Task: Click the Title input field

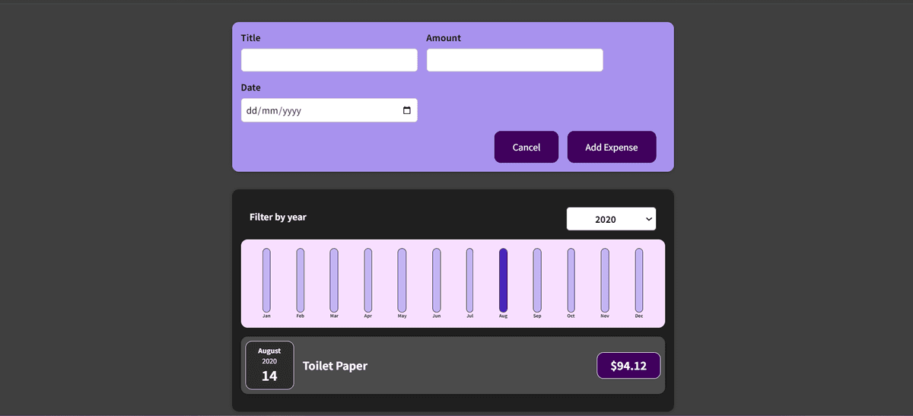Action: (329, 60)
